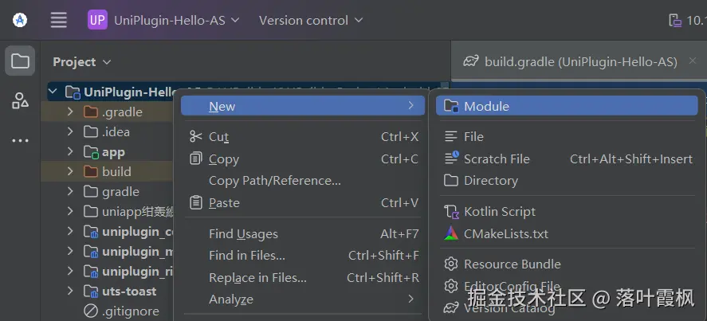Select Kotlin Script in the submenu

click(x=499, y=211)
